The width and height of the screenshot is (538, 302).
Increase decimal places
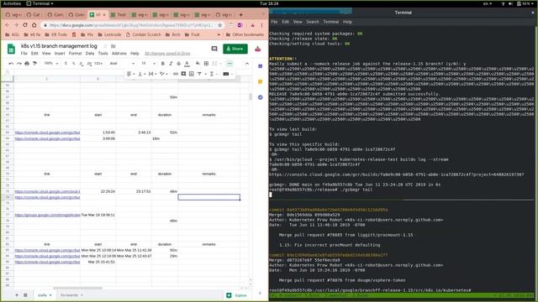[x=89, y=64]
